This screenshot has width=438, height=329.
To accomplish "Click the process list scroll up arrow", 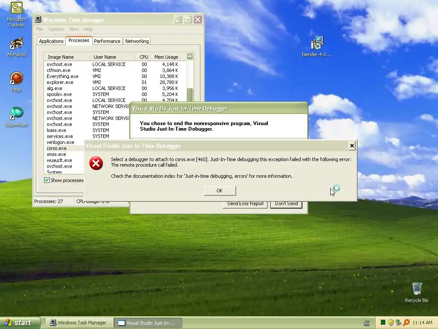I will tap(189, 57).
